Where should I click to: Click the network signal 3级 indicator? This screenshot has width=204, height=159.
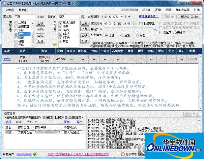[146, 10]
